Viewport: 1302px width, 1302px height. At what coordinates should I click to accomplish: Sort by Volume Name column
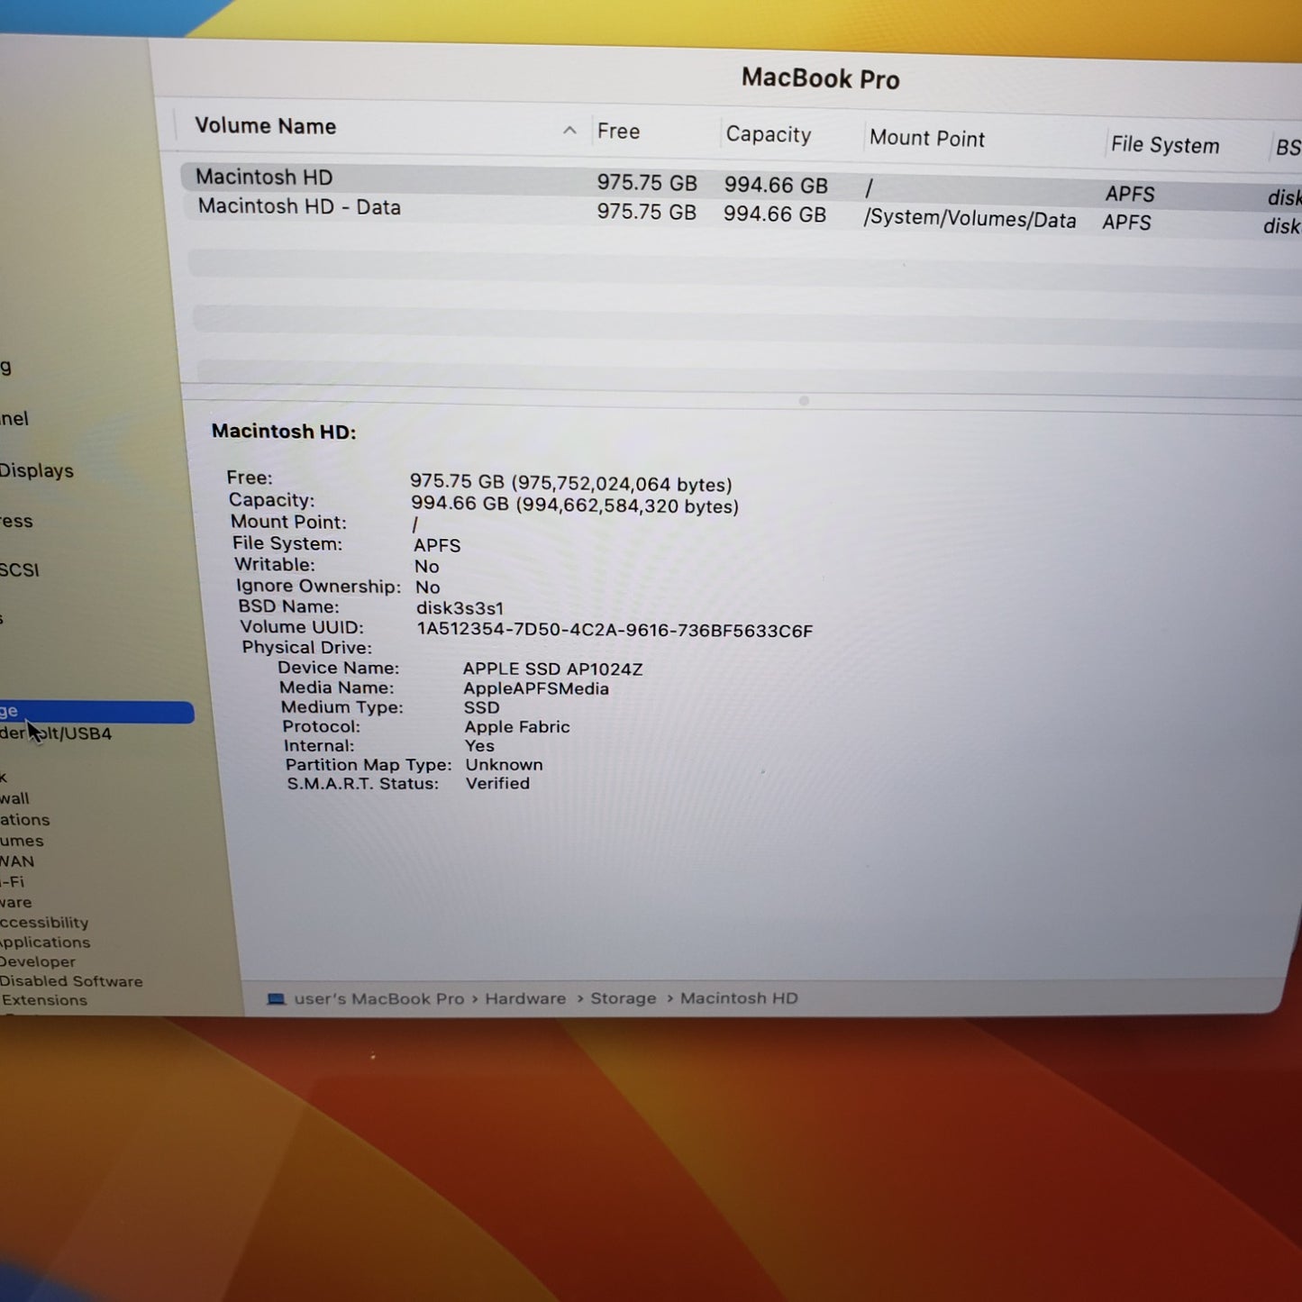pyautogui.click(x=265, y=126)
